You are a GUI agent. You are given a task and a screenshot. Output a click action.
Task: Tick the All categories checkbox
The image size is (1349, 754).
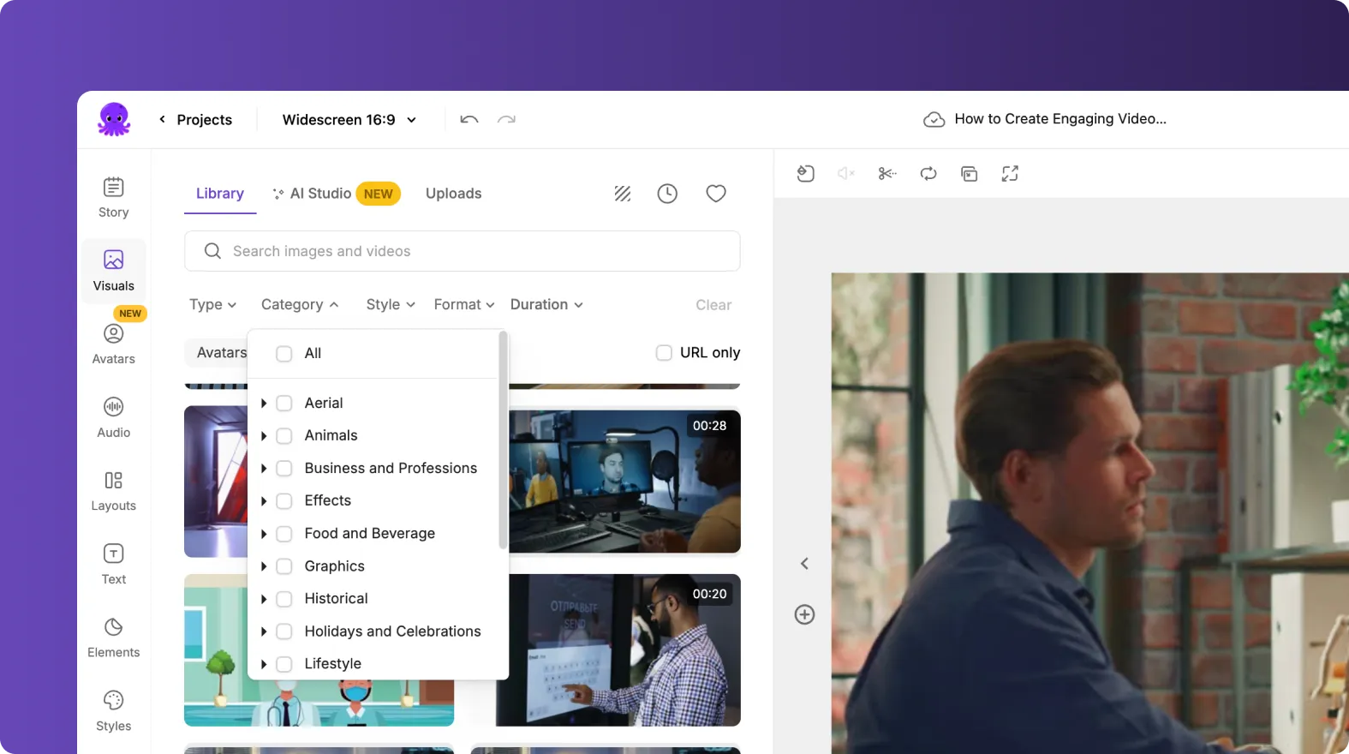point(284,354)
